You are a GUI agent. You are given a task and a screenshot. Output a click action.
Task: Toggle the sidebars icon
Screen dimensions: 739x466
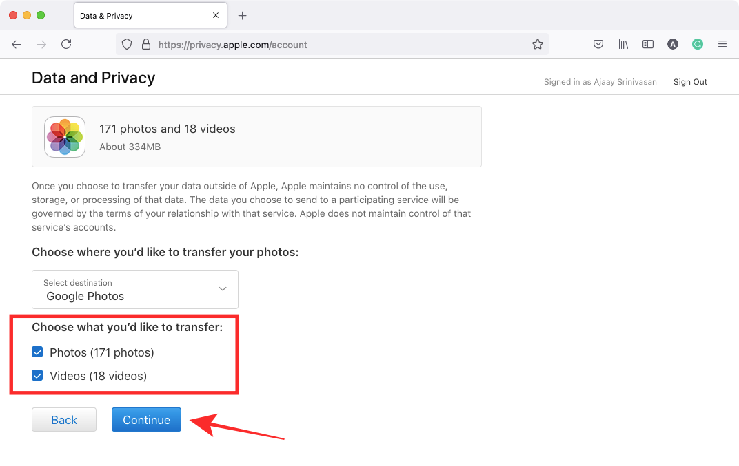(x=648, y=44)
